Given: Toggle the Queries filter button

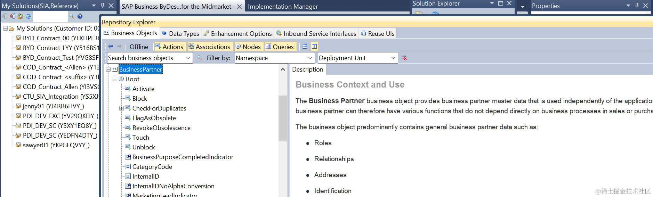Looking at the screenshot, I should [280, 47].
